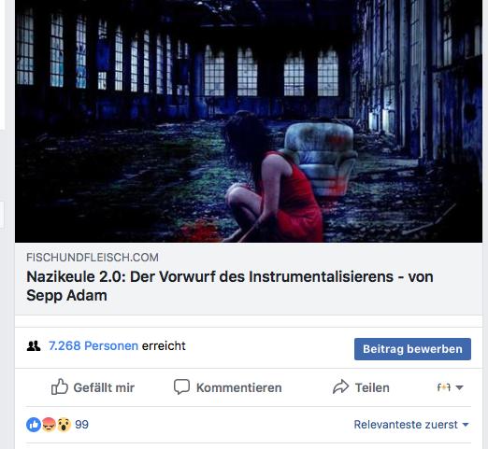Click the Teilen text label
Screen dimensions: 488x449
[x=372, y=387]
